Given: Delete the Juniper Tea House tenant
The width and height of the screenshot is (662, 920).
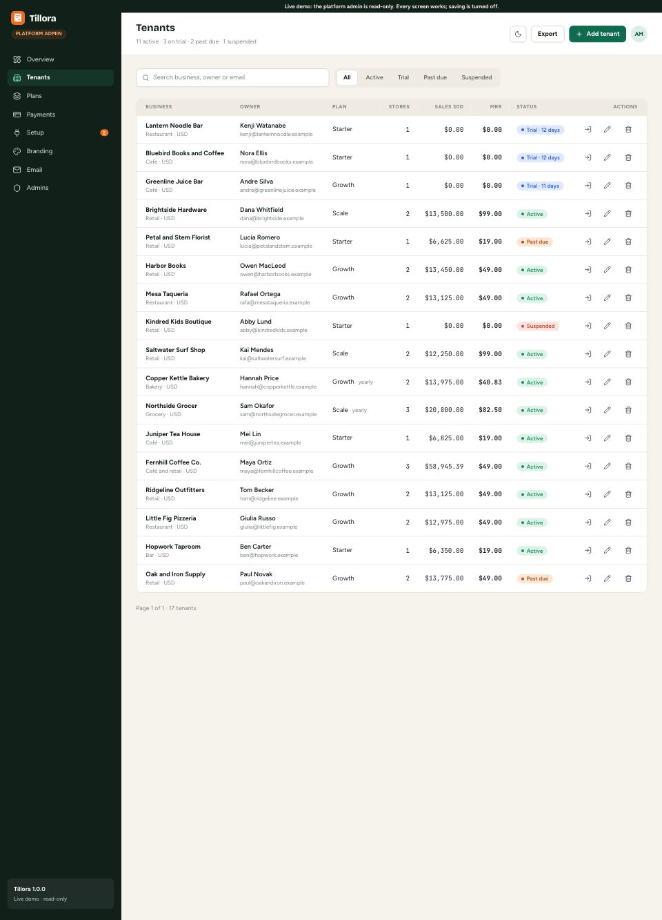Looking at the screenshot, I should (x=628, y=438).
